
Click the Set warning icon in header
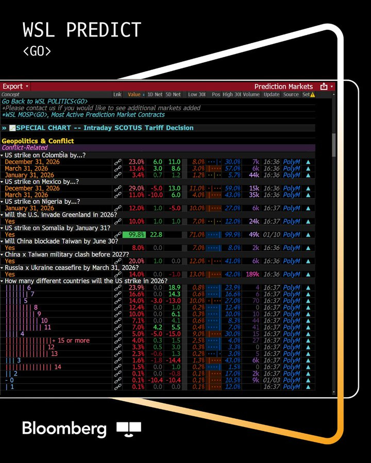312,95
